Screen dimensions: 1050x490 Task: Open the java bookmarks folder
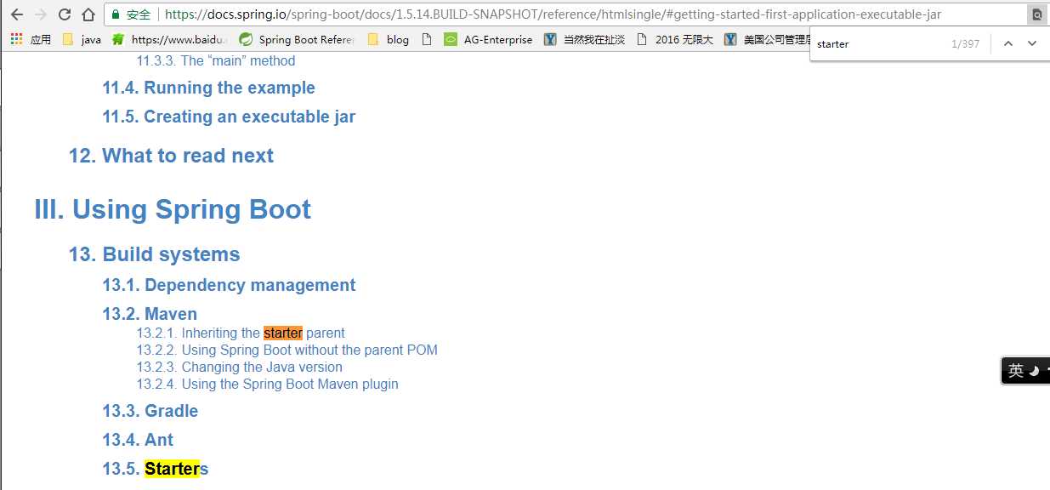pos(82,39)
